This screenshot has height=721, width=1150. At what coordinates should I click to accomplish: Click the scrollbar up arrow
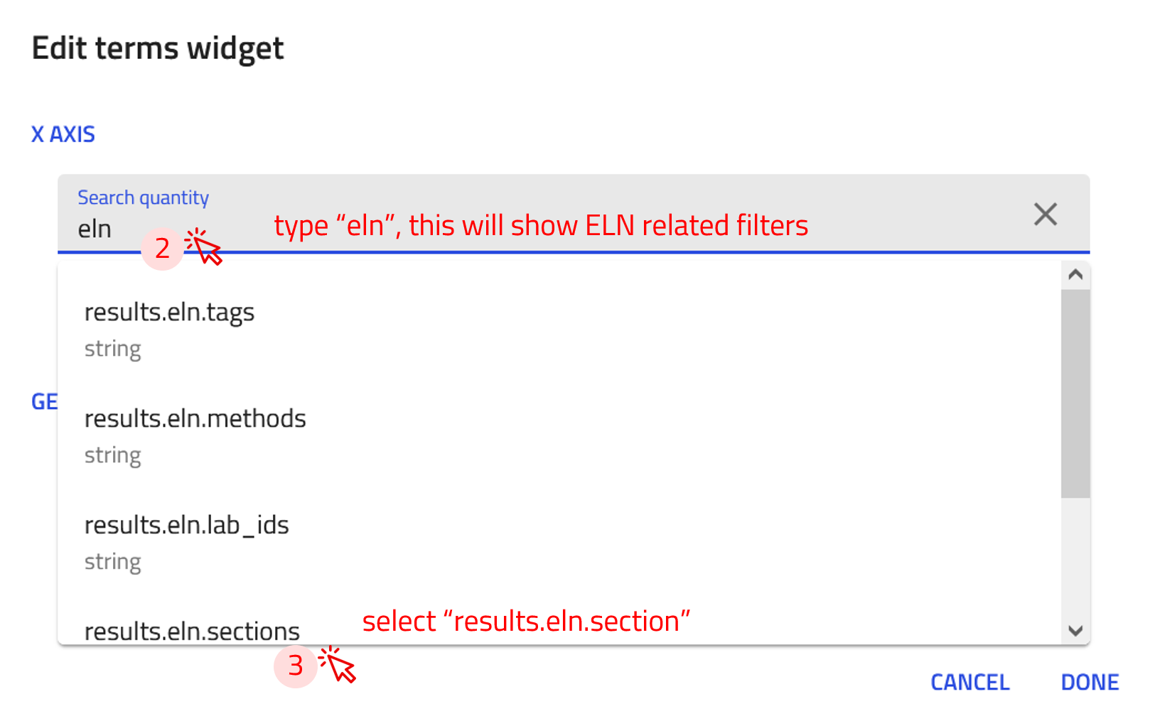tap(1075, 275)
